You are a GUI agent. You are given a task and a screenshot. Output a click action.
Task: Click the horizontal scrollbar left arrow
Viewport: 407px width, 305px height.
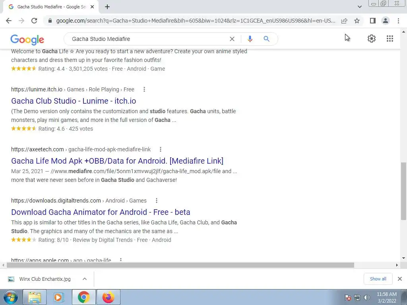pyautogui.click(x=3, y=265)
